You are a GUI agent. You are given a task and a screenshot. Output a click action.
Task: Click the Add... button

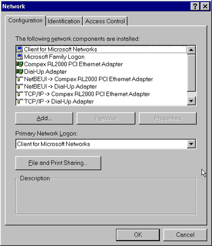tap(44, 118)
